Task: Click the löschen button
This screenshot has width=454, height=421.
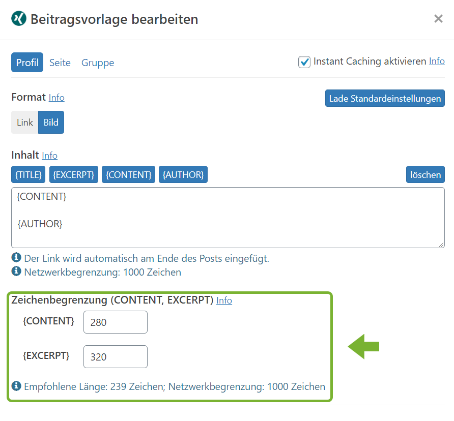Action: [425, 174]
